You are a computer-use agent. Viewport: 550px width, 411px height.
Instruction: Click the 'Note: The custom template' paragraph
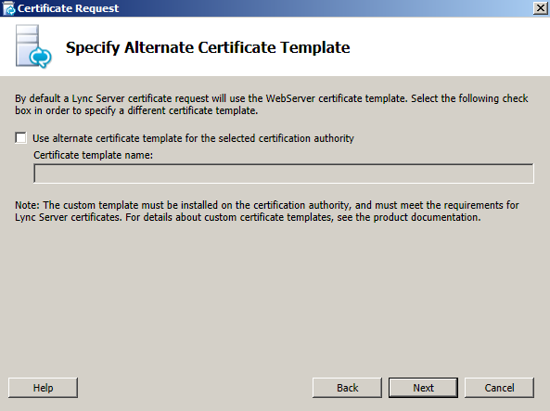tap(267, 211)
